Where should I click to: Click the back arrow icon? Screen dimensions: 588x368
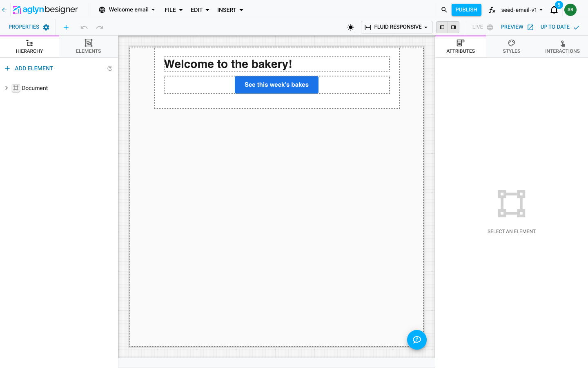coord(4,10)
